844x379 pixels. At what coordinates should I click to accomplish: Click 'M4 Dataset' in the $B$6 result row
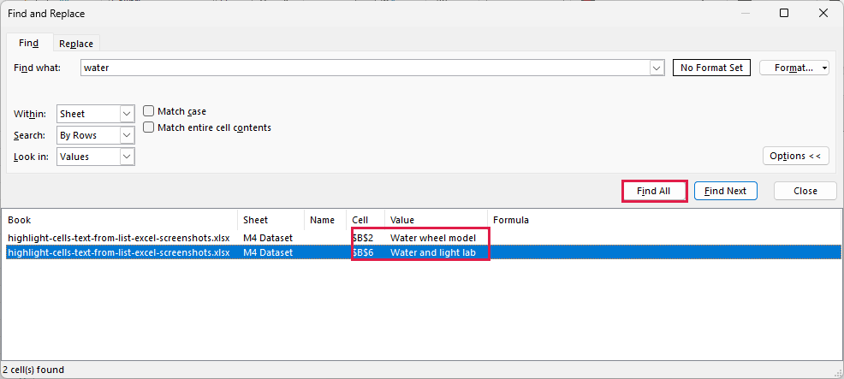point(268,252)
